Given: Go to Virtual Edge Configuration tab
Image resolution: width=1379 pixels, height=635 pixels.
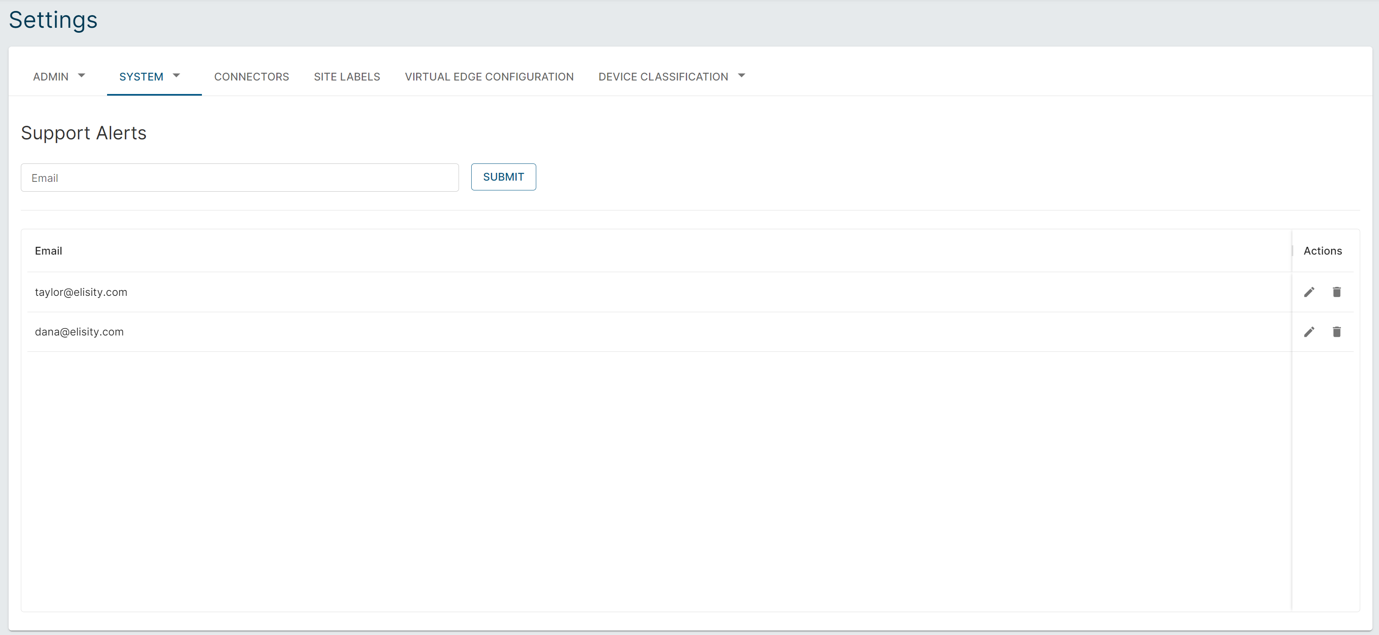Looking at the screenshot, I should [x=489, y=76].
